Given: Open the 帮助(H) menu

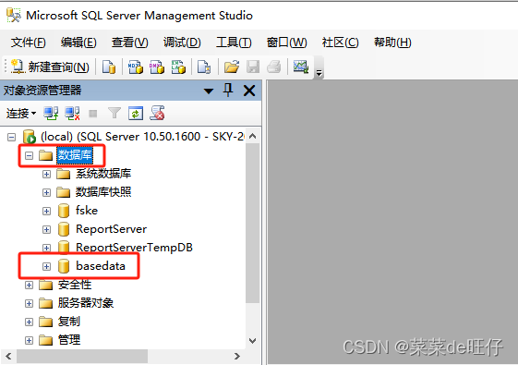Looking at the screenshot, I should [x=392, y=43].
